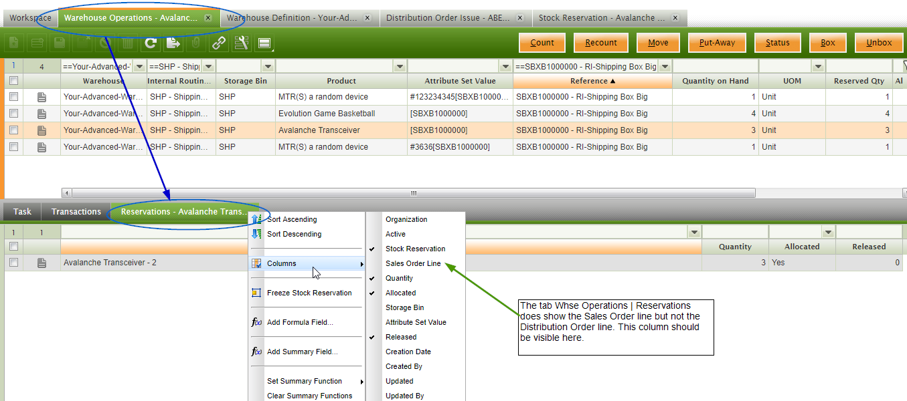Tick the checkbox for Evolution Game Basketball row

point(14,114)
